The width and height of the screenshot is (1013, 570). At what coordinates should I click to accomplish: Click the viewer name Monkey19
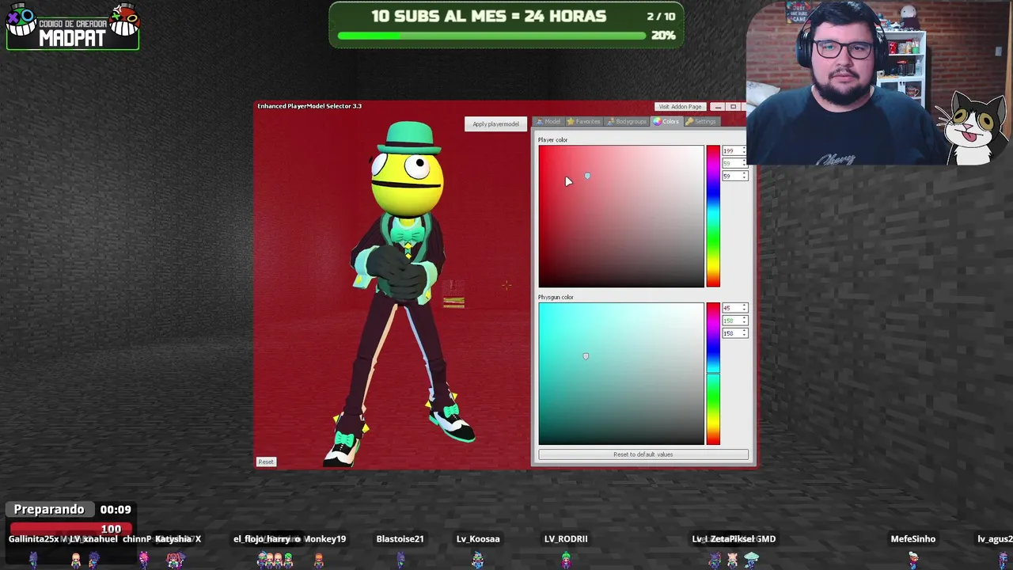click(324, 539)
